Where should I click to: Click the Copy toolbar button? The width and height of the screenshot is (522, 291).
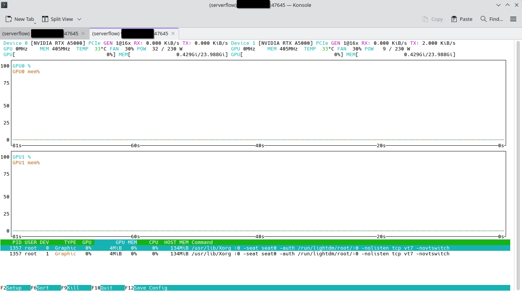432,19
